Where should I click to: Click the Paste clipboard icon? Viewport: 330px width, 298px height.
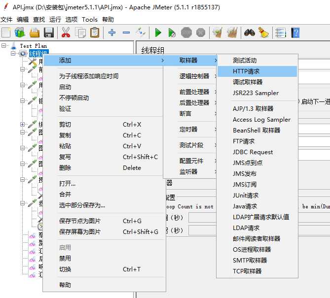pyautogui.click(x=95, y=33)
